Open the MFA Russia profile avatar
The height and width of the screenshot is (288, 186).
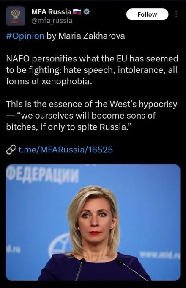(16, 16)
